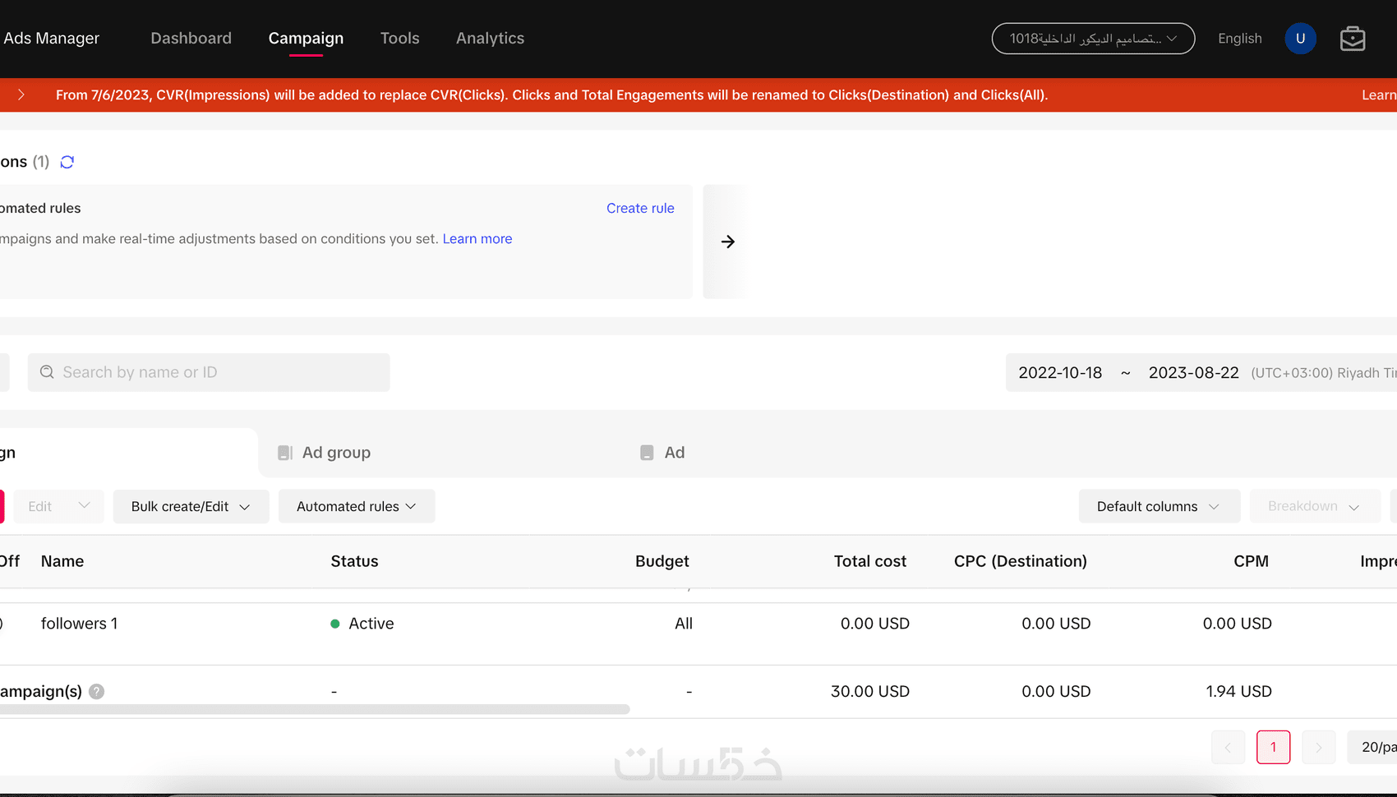This screenshot has height=797, width=1397.
Task: Expand the Breakdown dropdown
Action: coord(1314,506)
